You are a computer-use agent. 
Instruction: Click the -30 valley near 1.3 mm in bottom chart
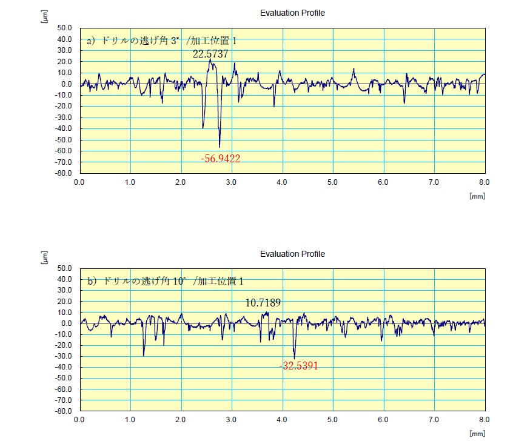point(144,356)
